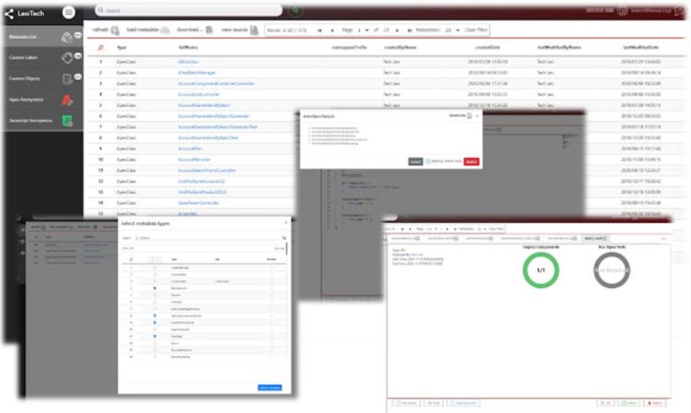Click the Javascript Anonymous sidebar icon
This screenshot has height=413, width=691.
67,120
